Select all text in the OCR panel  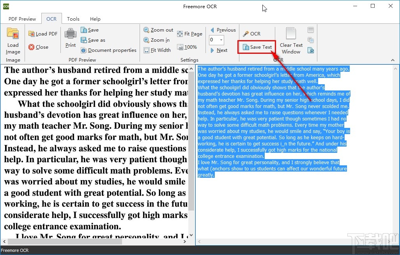coord(310,30)
